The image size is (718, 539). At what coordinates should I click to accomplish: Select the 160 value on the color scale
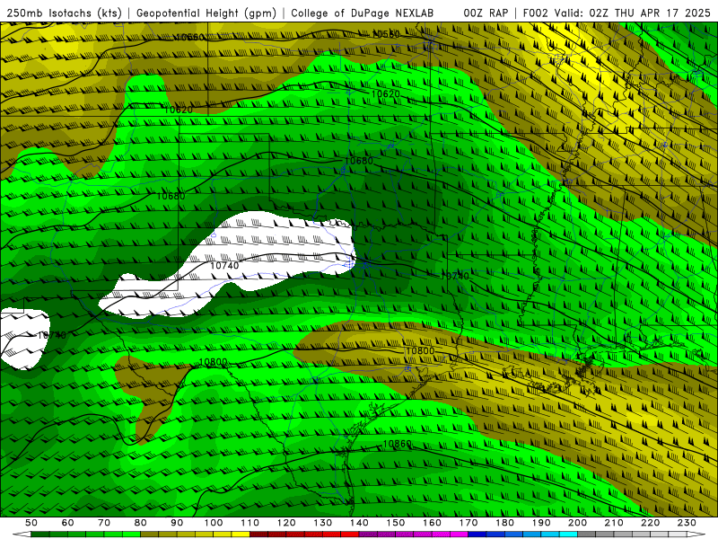coord(432,523)
